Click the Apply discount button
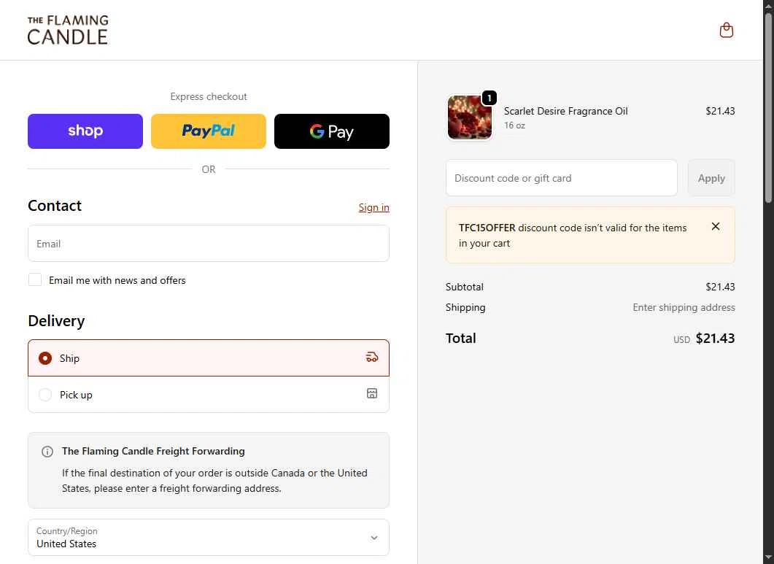The image size is (774, 564). tap(711, 178)
